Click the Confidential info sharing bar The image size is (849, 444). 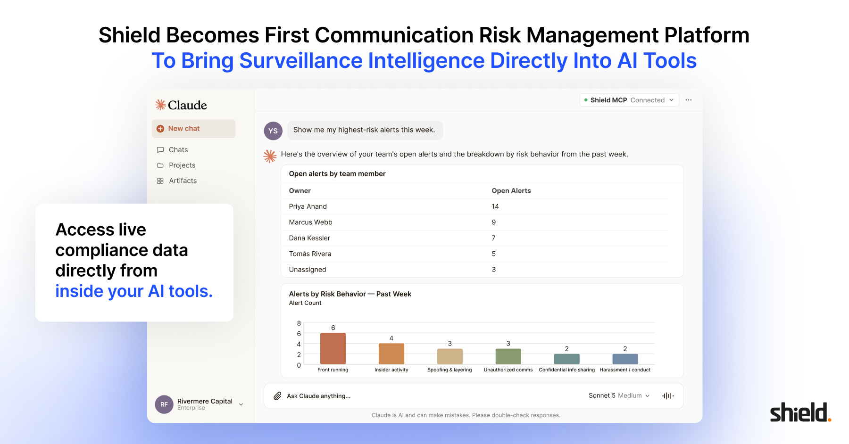click(567, 359)
